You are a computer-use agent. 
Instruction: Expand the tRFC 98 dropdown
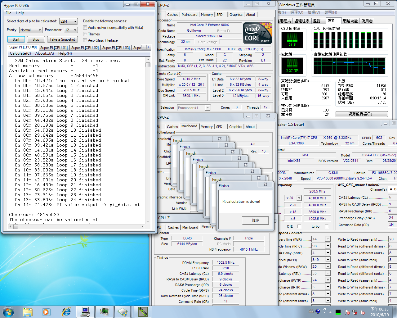pyautogui.click(x=328, y=246)
